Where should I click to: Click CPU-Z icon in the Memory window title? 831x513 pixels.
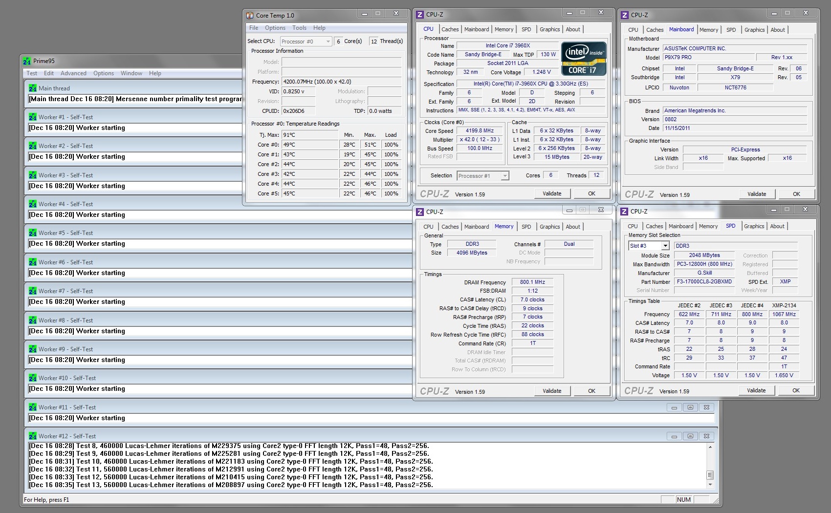[420, 212]
